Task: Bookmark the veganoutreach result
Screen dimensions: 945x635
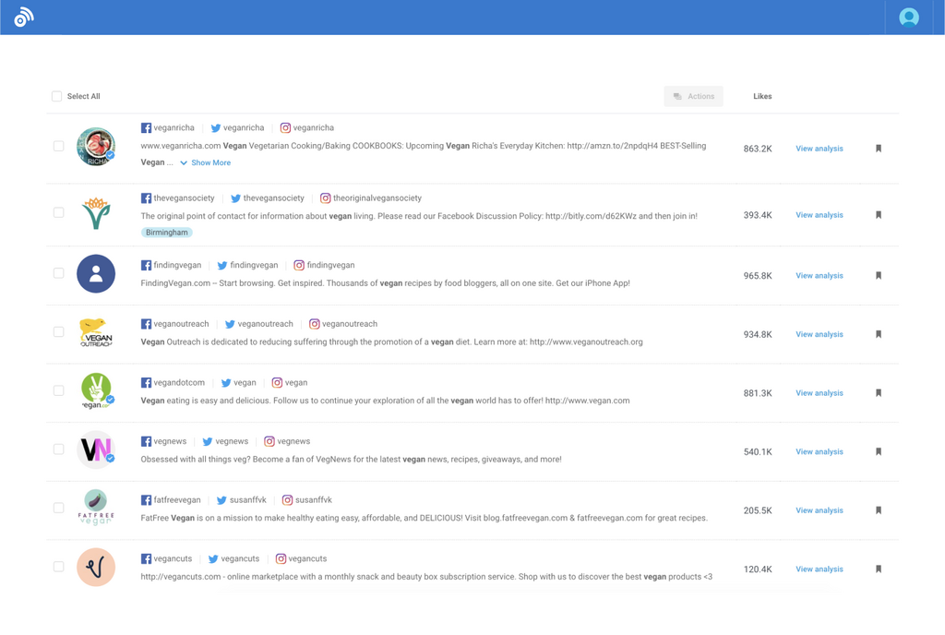Action: coord(879,335)
